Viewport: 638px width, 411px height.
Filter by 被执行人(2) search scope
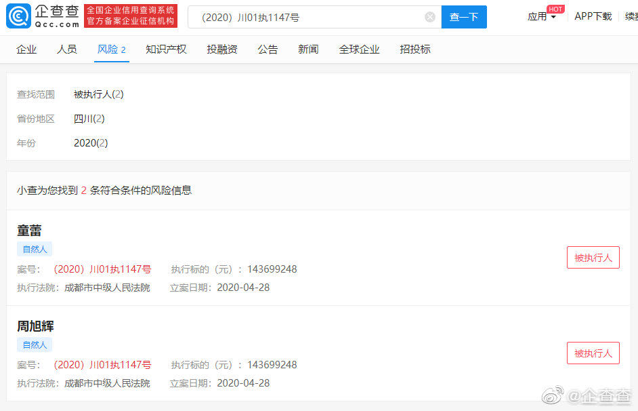(x=98, y=94)
